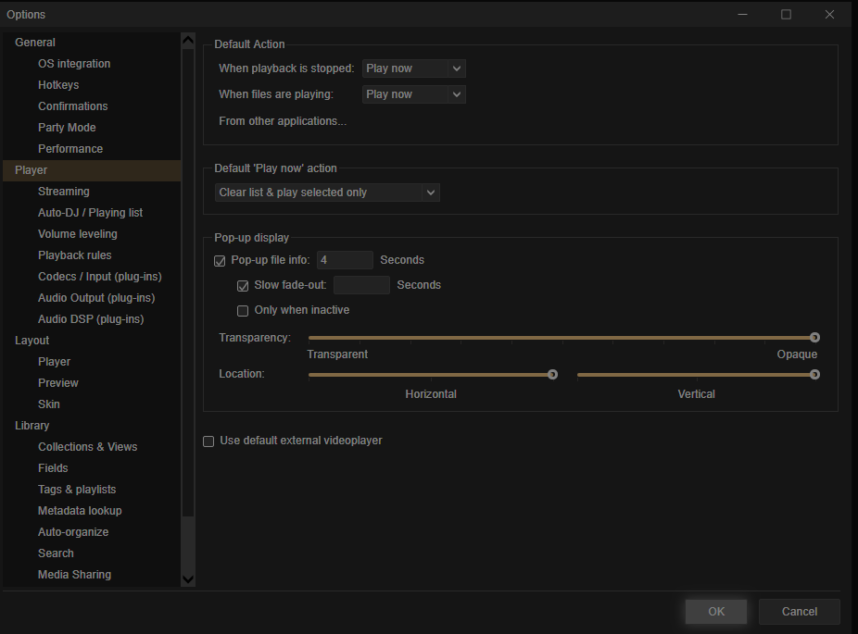
Task: Expand the When files are playing dropdown
Action: pyautogui.click(x=413, y=94)
